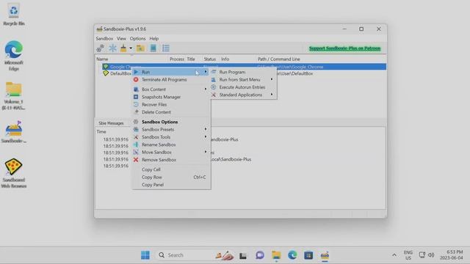This screenshot has height=264, width=470.
Task: Open the Sandboxie-Plus desktop shortcut
Action: point(13,132)
